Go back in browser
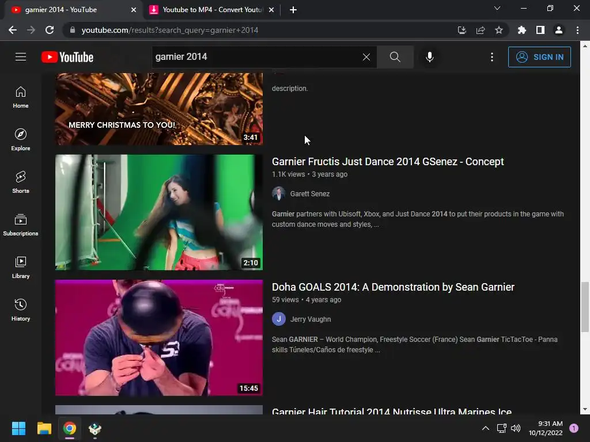The height and width of the screenshot is (442, 590). [13, 30]
